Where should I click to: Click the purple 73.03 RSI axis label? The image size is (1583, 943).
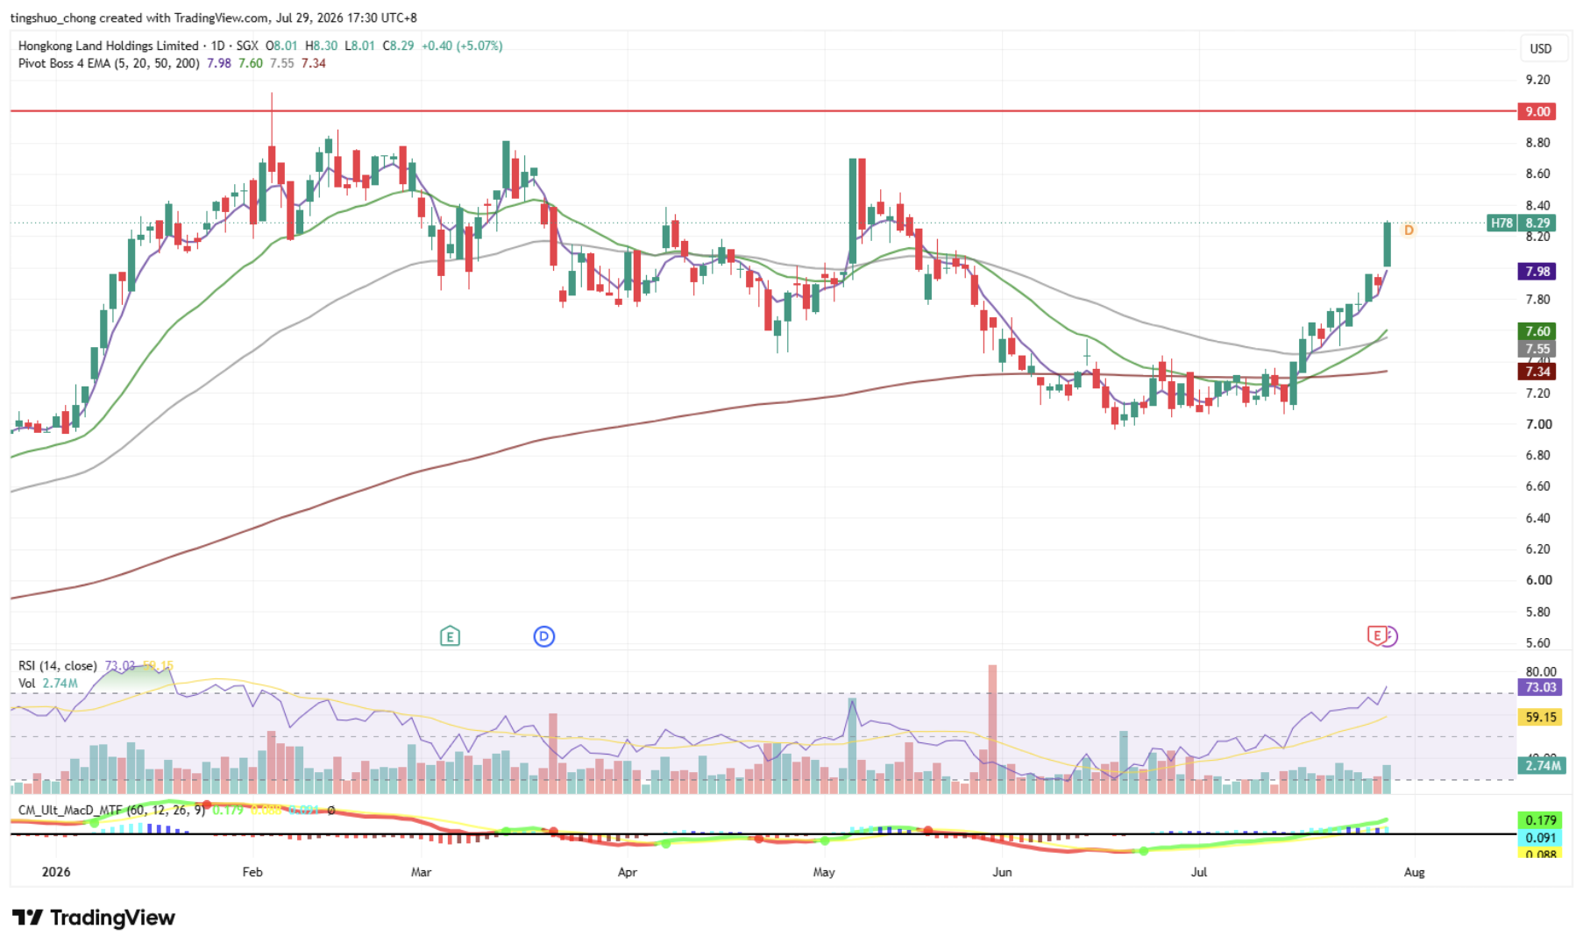pyautogui.click(x=1540, y=687)
